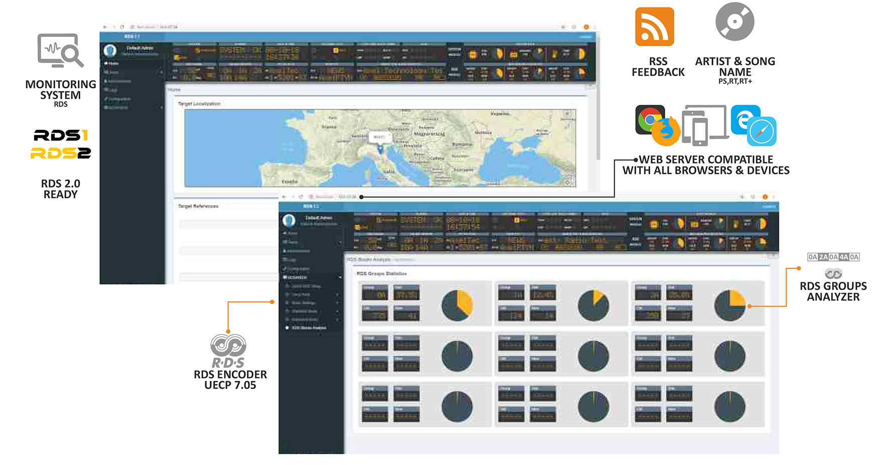
Task: Click the grey music disc icon
Action: (735, 22)
